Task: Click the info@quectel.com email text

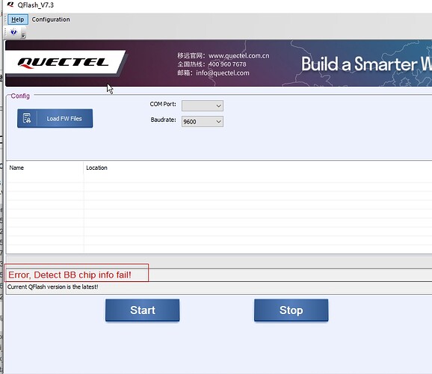Action: [223, 73]
